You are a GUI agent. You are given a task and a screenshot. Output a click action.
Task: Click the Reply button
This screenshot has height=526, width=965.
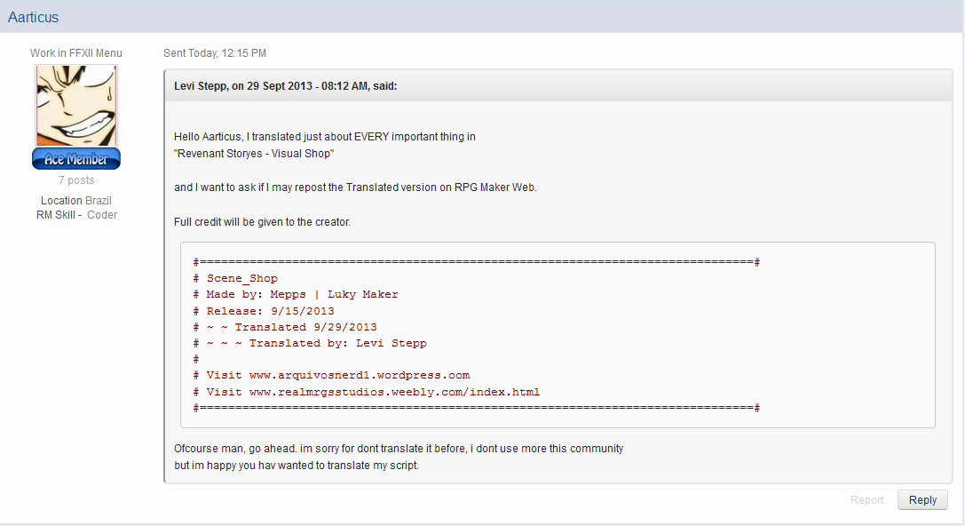(x=922, y=500)
